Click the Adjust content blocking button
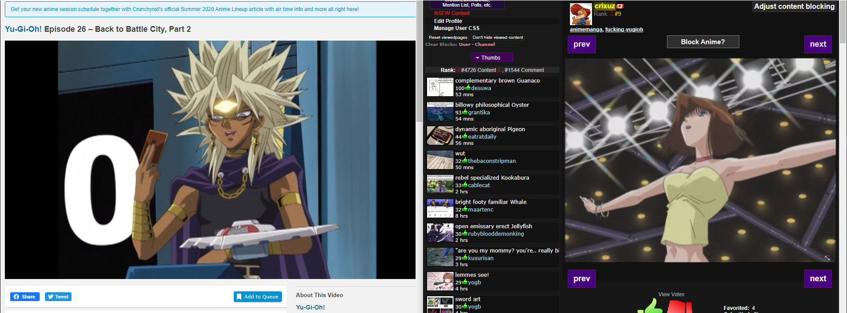847x313 pixels. [x=794, y=7]
